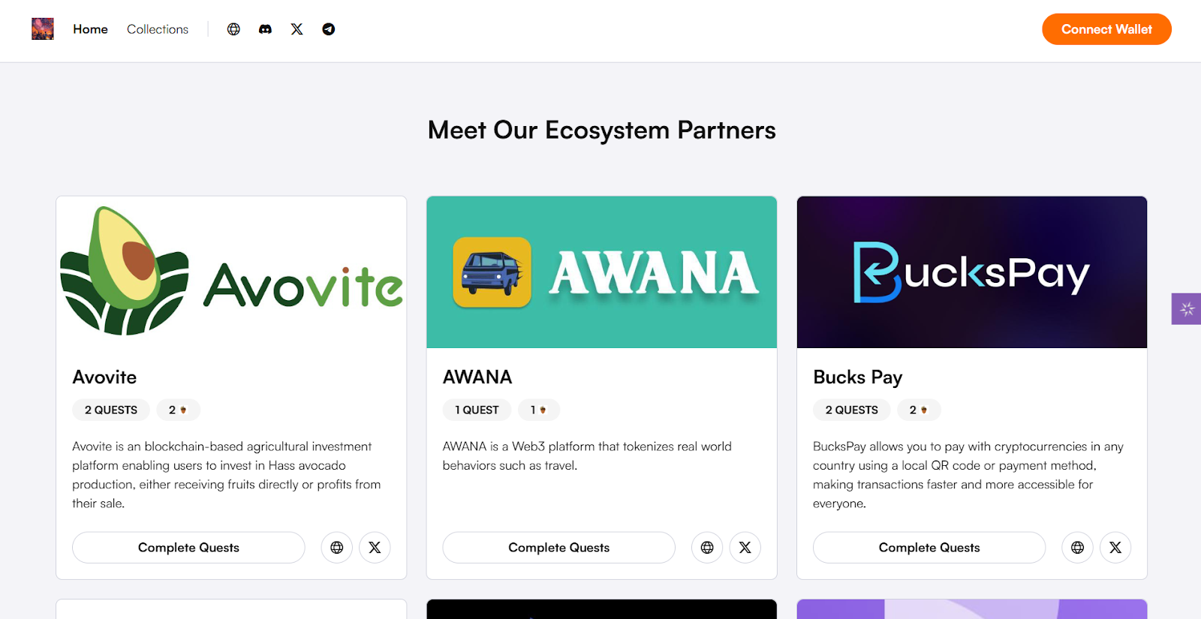Open Avovite's X profile icon
This screenshot has width=1201, height=619.
point(375,548)
